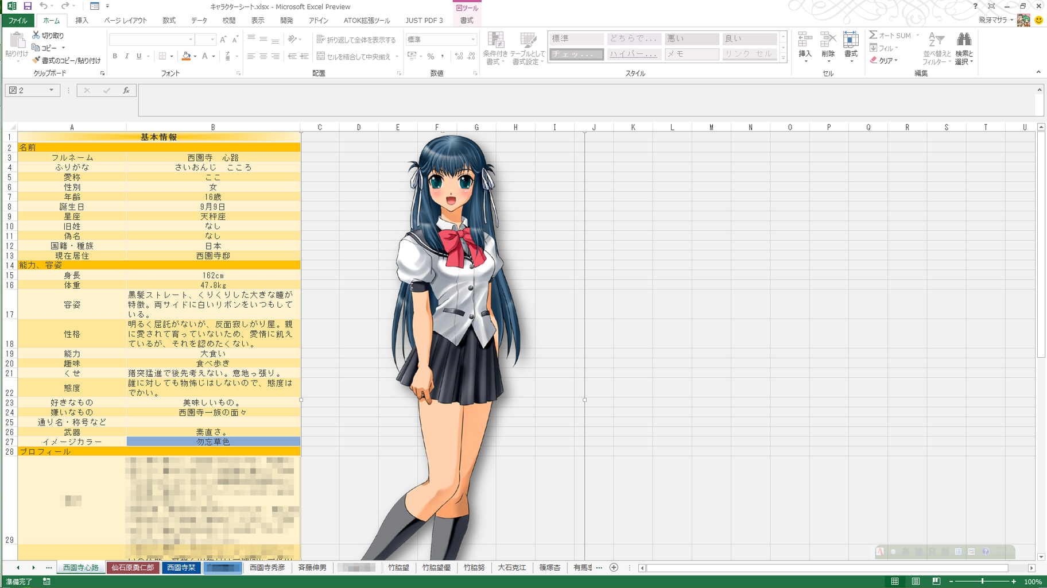Apply the 悪い cell style
This screenshot has width=1047, height=588.
coord(692,38)
